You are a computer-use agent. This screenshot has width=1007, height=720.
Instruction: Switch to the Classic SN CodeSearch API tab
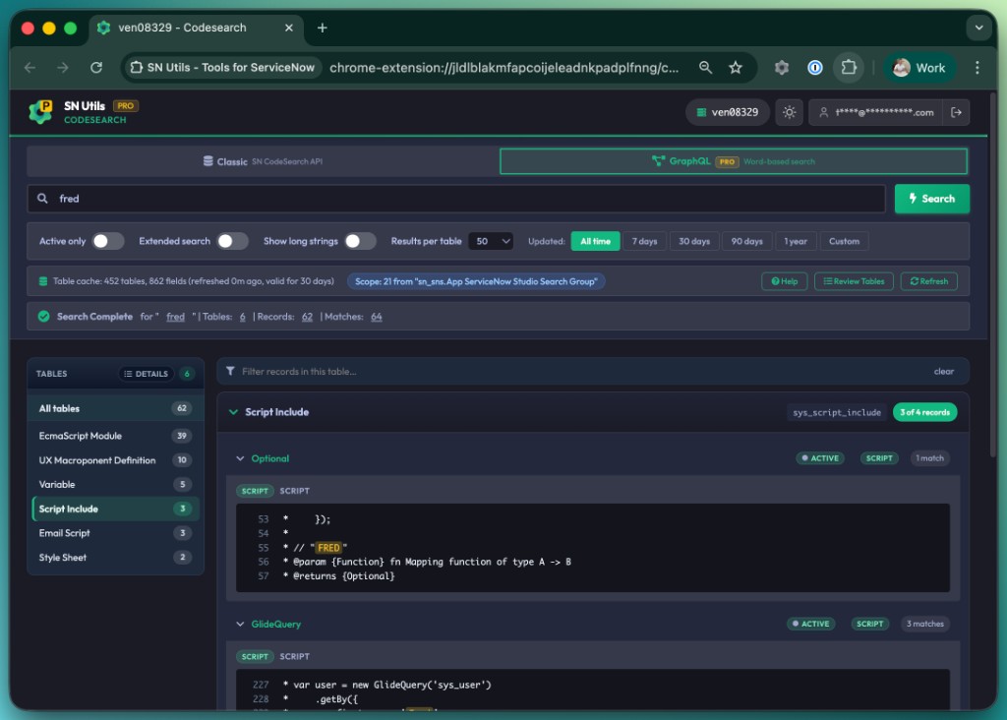(263, 161)
